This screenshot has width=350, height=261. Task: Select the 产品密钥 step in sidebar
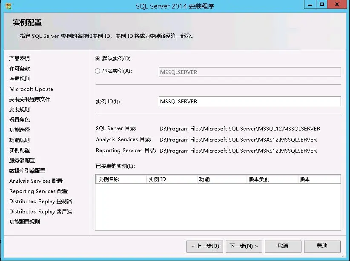(20, 58)
